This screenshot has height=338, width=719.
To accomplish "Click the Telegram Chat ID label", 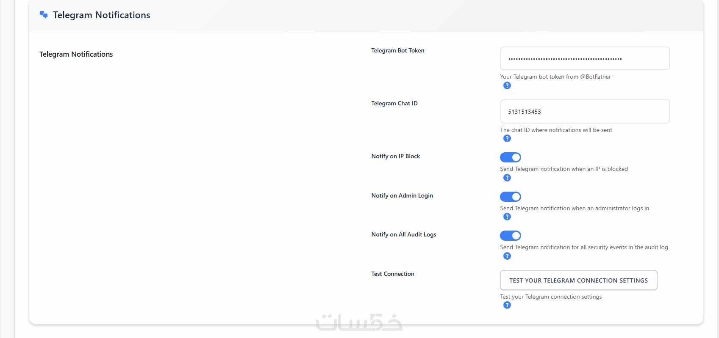I will pos(394,103).
